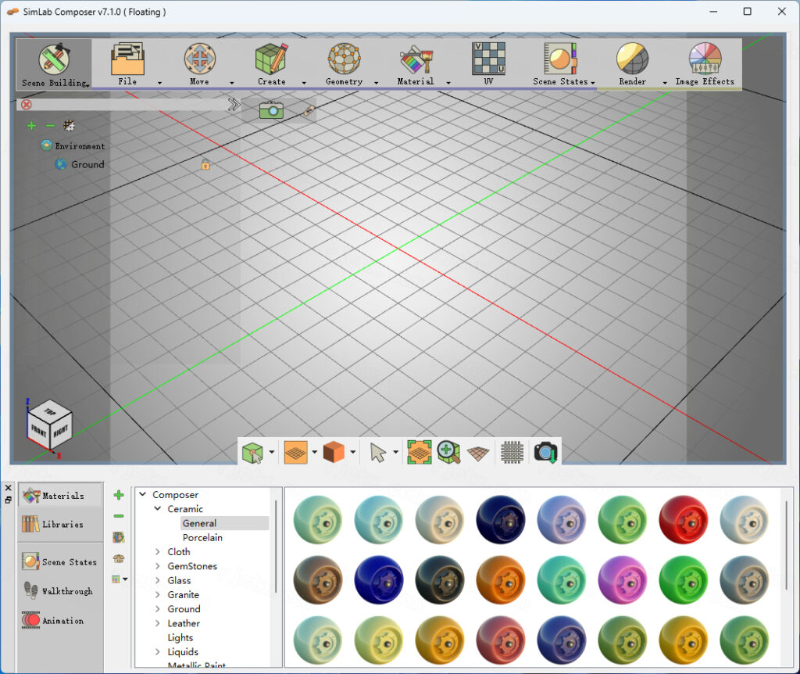
Task: Open the Create dropdown arrow
Action: (x=304, y=83)
